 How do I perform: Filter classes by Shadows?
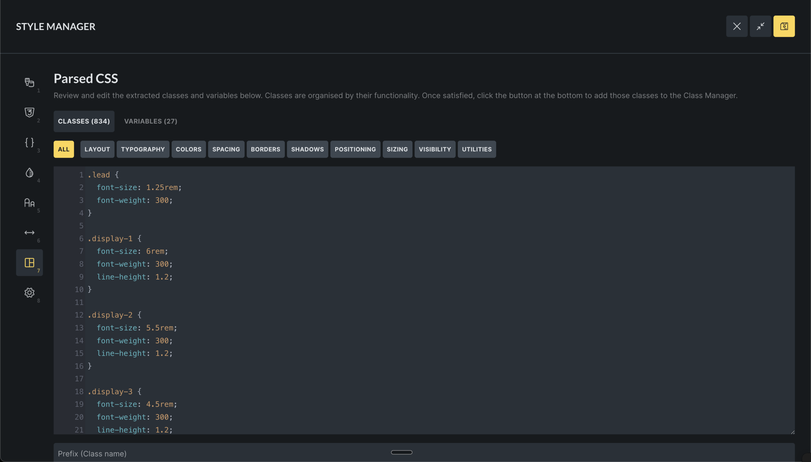pyautogui.click(x=307, y=149)
